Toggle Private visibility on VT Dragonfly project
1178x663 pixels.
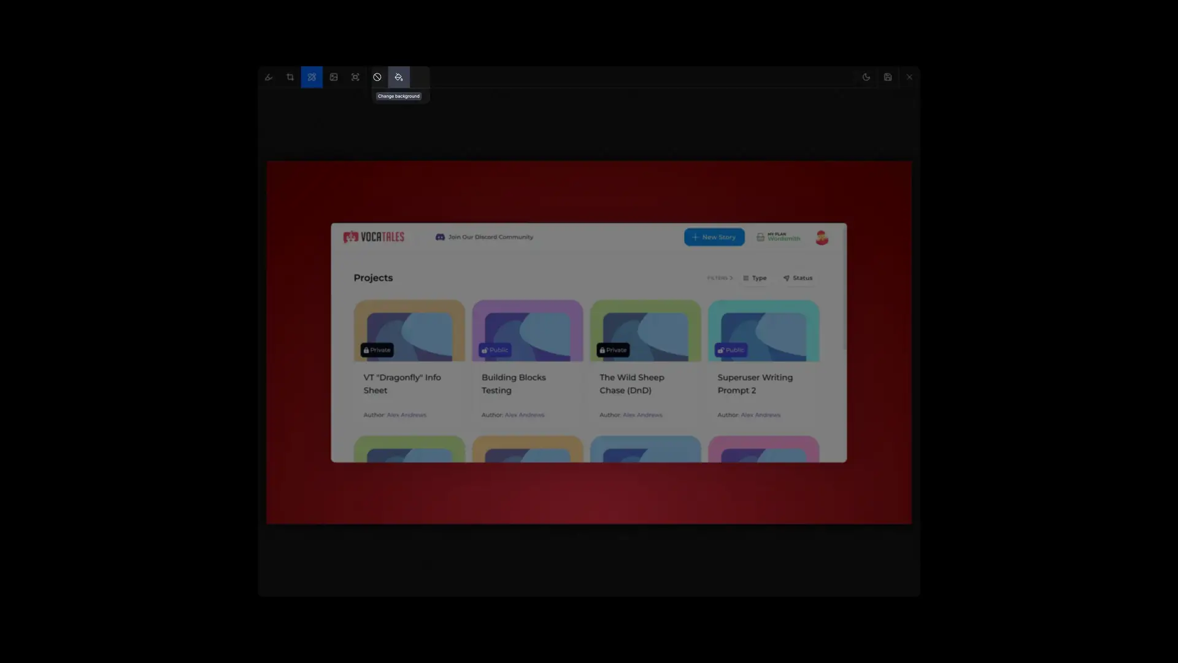tap(377, 350)
